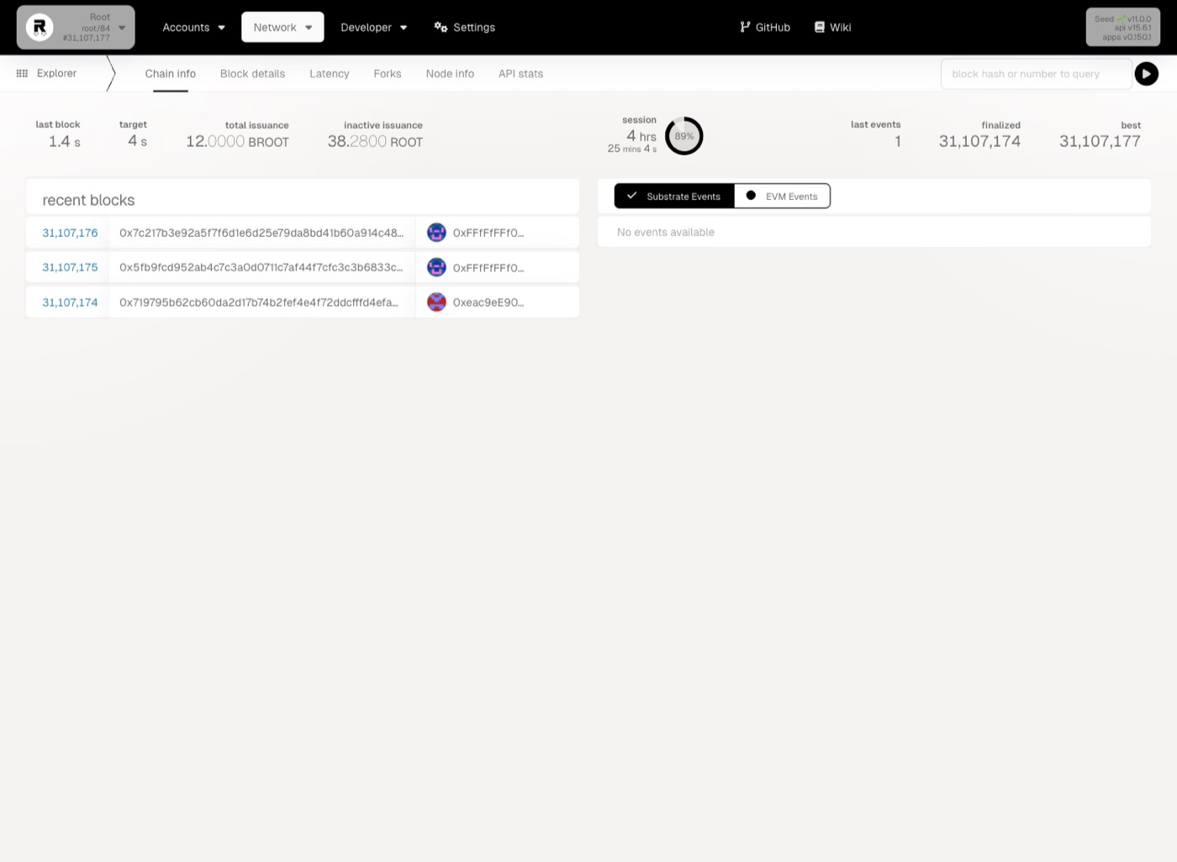The height and width of the screenshot is (862, 1177).
Task: Open the GitHub link
Action: 765,28
